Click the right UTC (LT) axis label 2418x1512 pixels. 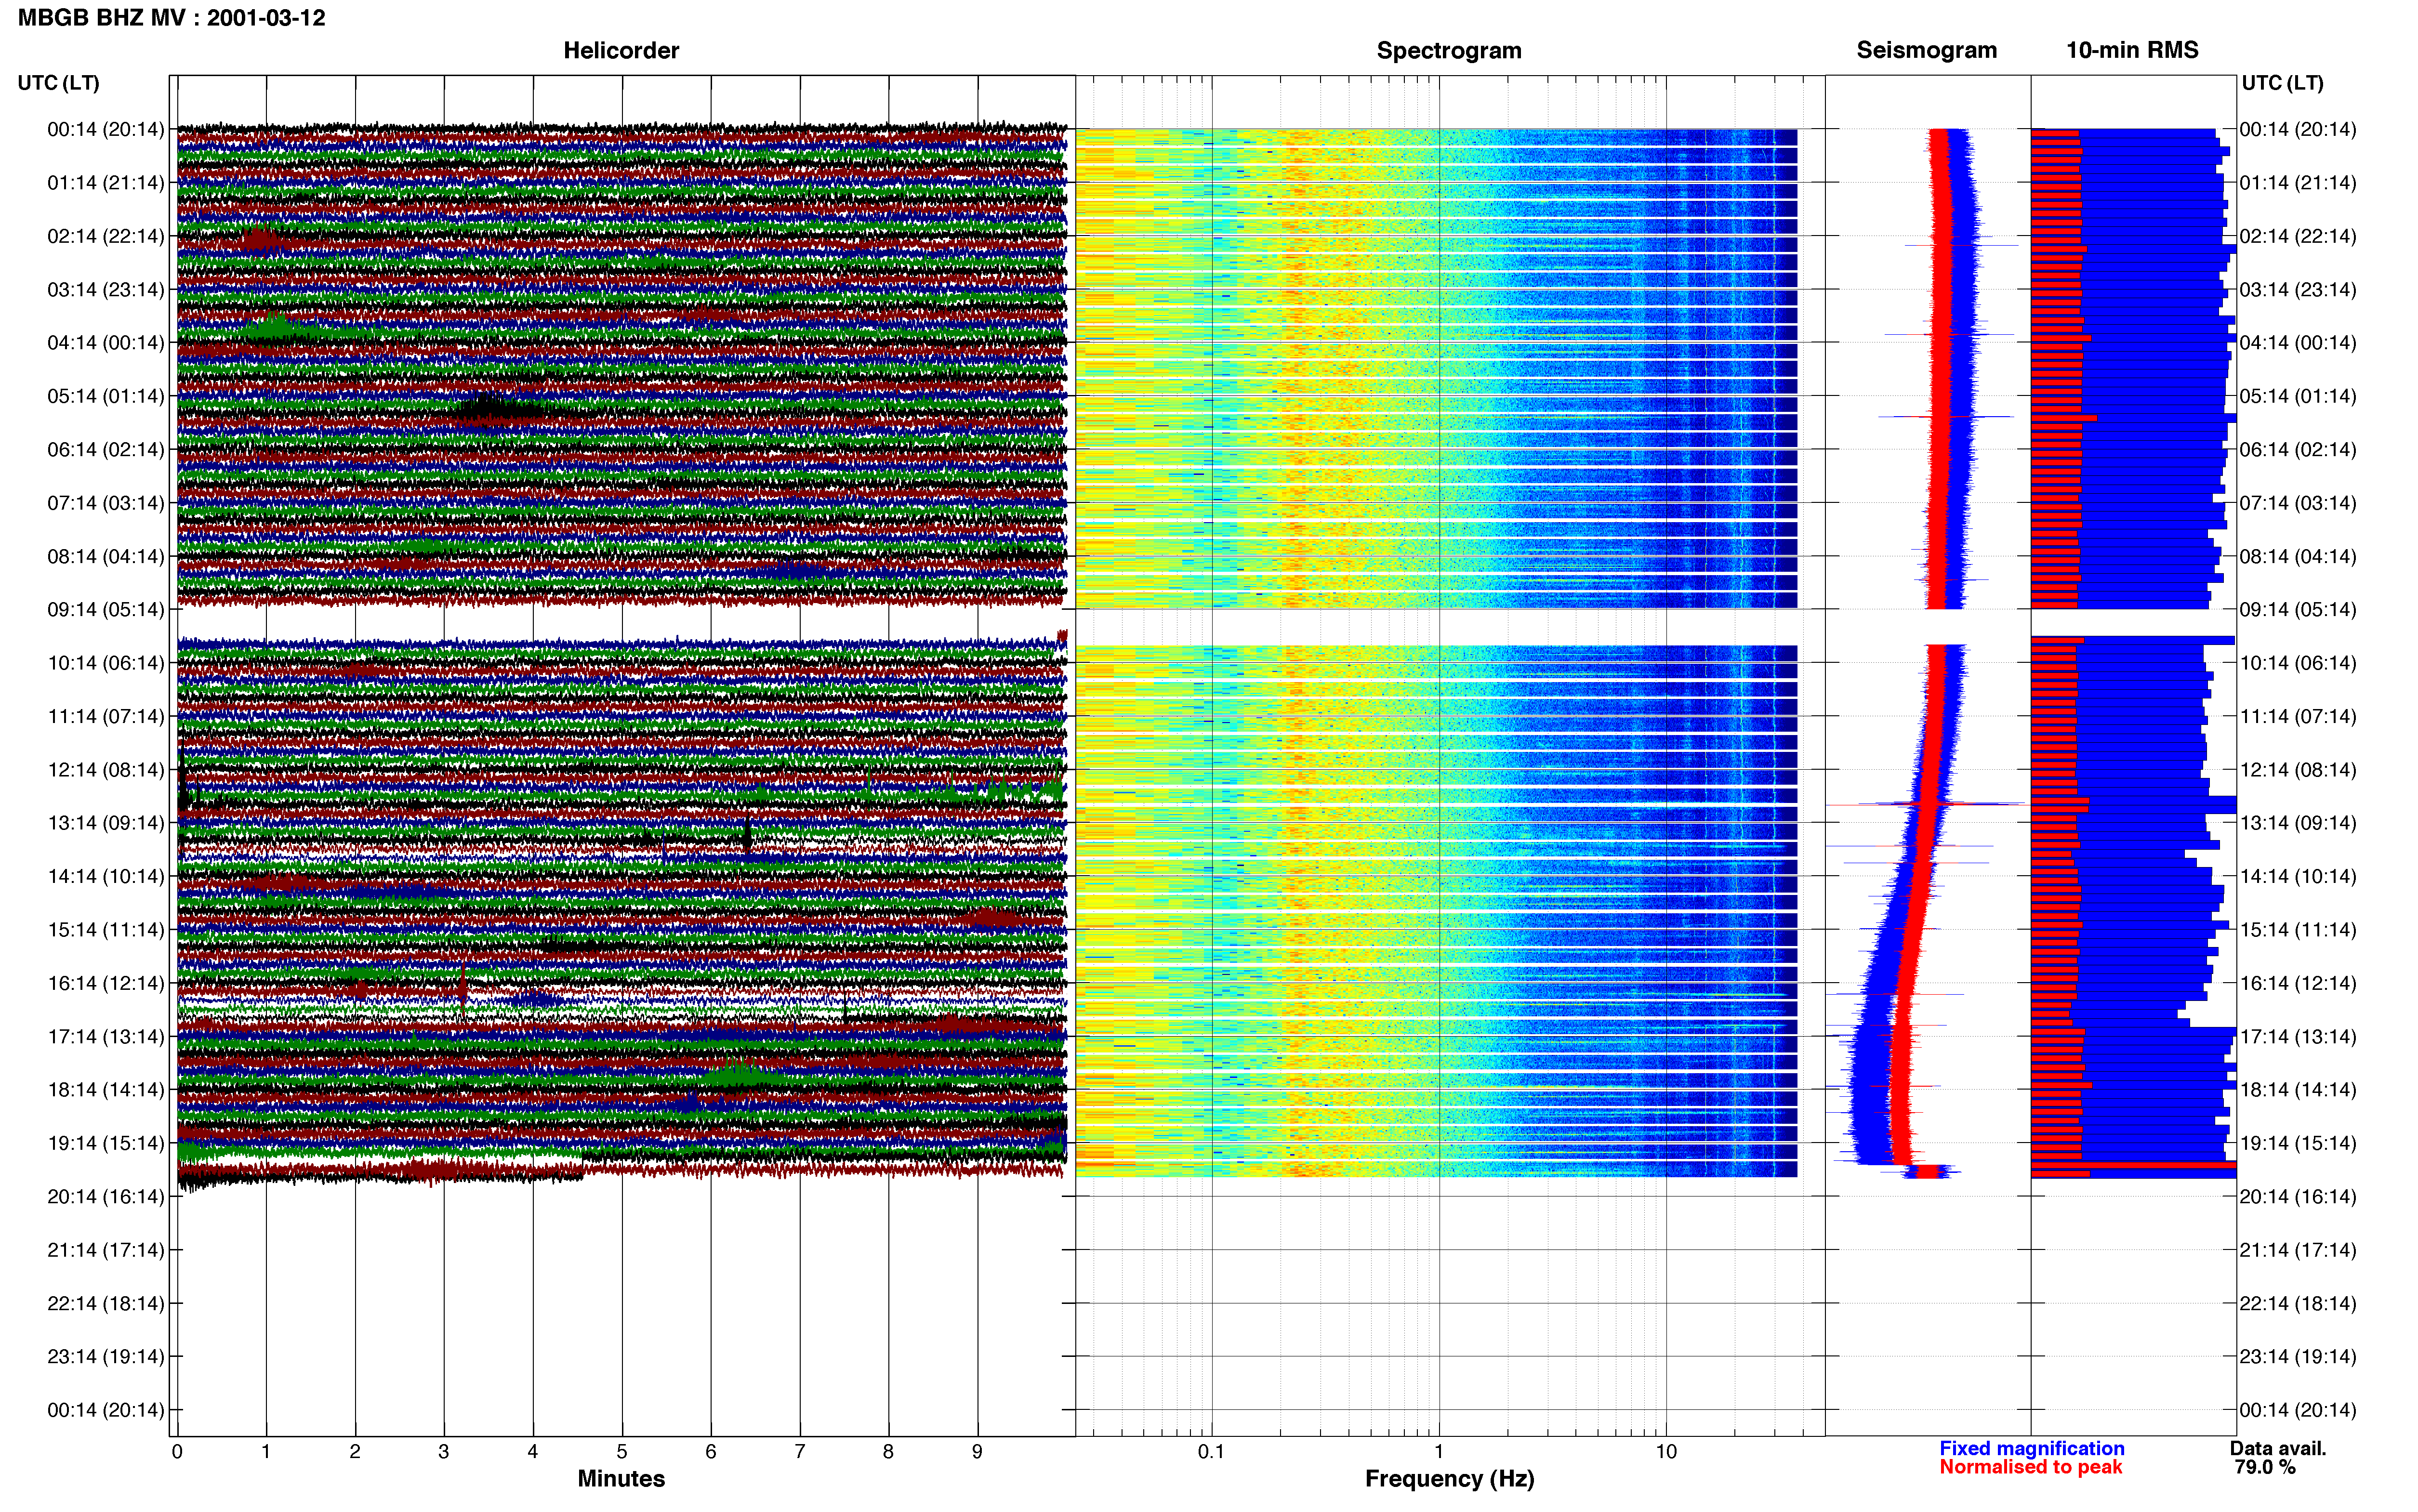click(x=2282, y=83)
